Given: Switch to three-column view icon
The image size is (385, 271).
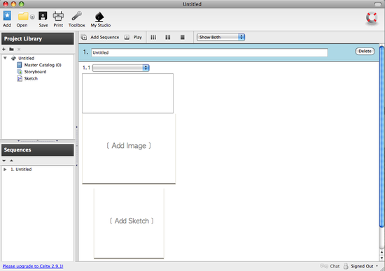Looking at the screenshot, I should click(153, 37).
